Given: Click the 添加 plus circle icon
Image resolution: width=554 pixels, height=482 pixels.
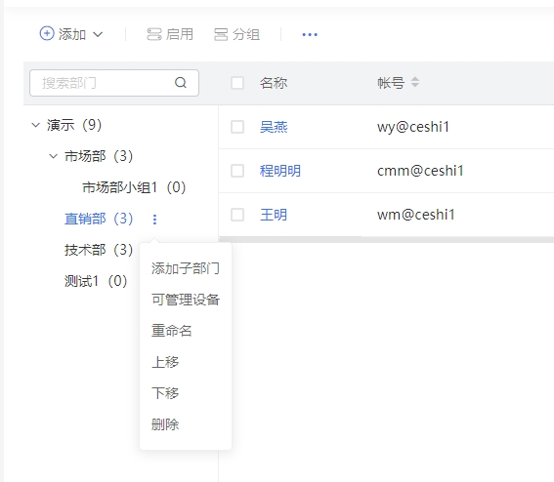Looking at the screenshot, I should pos(47,34).
